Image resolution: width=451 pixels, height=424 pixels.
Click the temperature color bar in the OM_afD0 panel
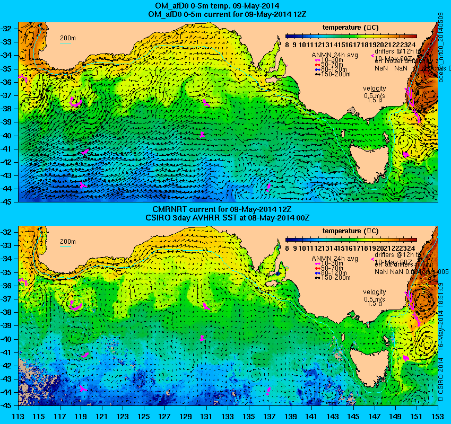point(351,36)
